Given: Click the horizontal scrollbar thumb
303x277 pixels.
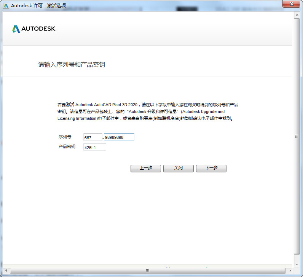Looking at the screenshot, I should coord(148,271).
